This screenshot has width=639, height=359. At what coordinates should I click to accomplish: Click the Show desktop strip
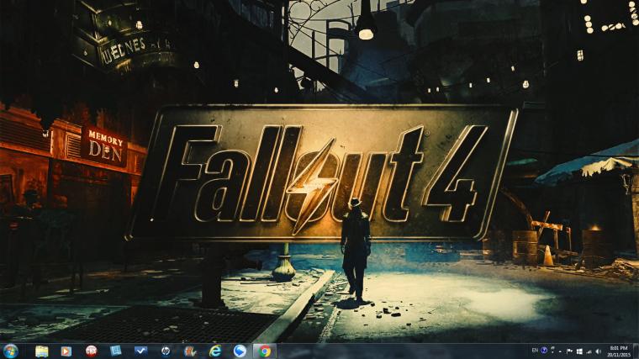coord(636,351)
